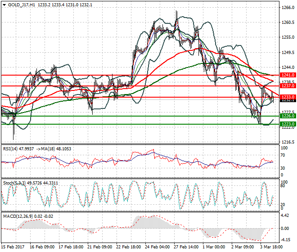Image resolution: width=297 pixels, height=252 pixels.
Task: Click the 17 Feb 18:00 time label
Action: pyautogui.click(x=71, y=247)
